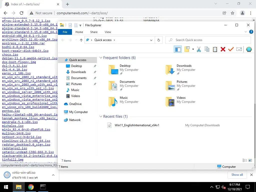
Task: Click the blue Help question icon
Action: click(x=251, y=32)
